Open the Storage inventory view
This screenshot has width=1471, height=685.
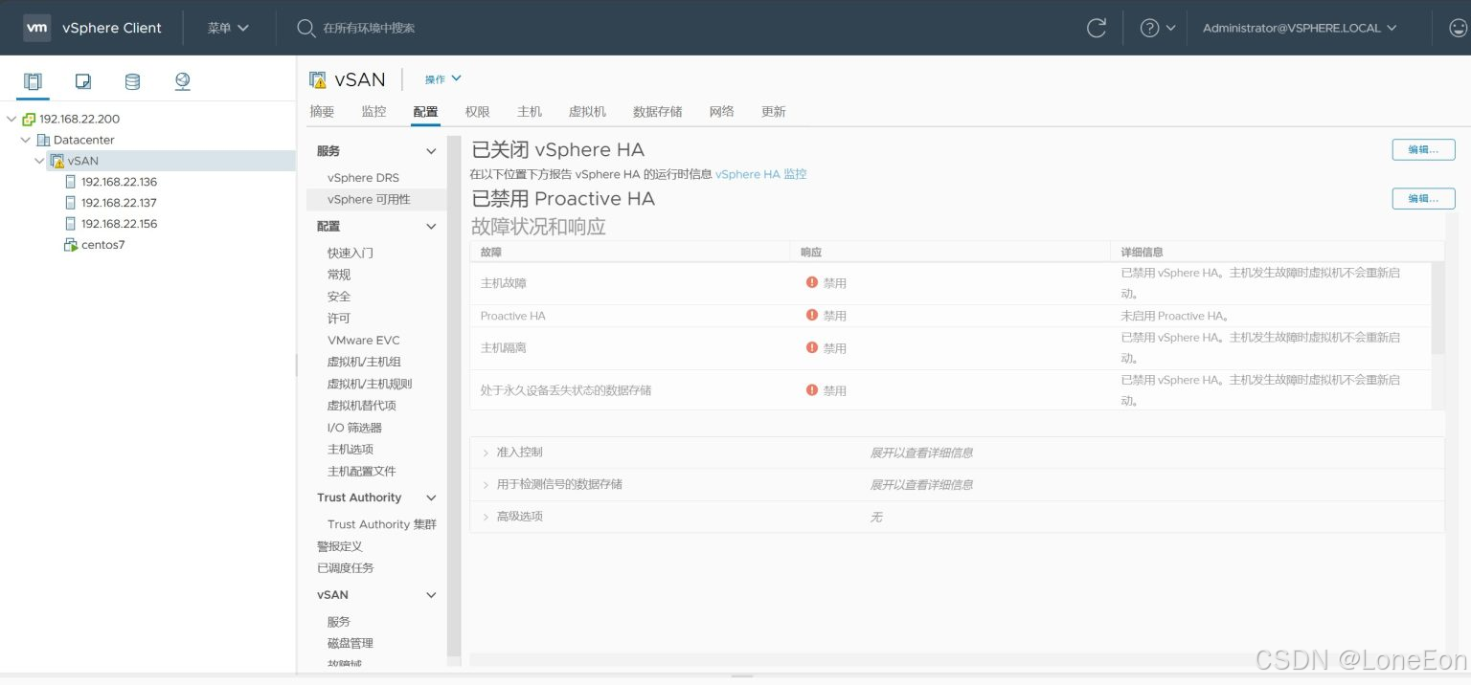pyautogui.click(x=133, y=81)
